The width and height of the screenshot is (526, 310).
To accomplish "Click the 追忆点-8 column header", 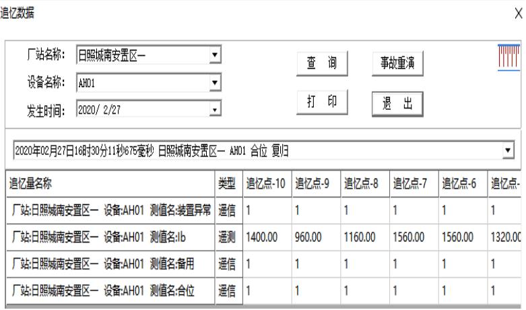I will [365, 183].
